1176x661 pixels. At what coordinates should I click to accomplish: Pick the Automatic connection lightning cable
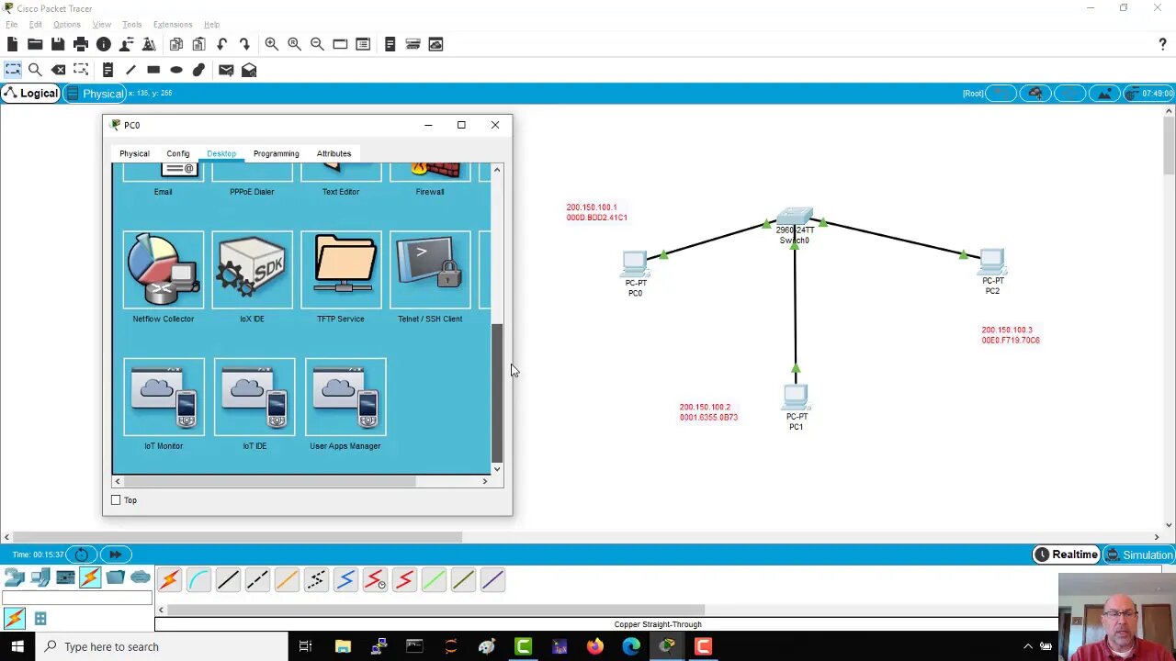[x=169, y=579]
